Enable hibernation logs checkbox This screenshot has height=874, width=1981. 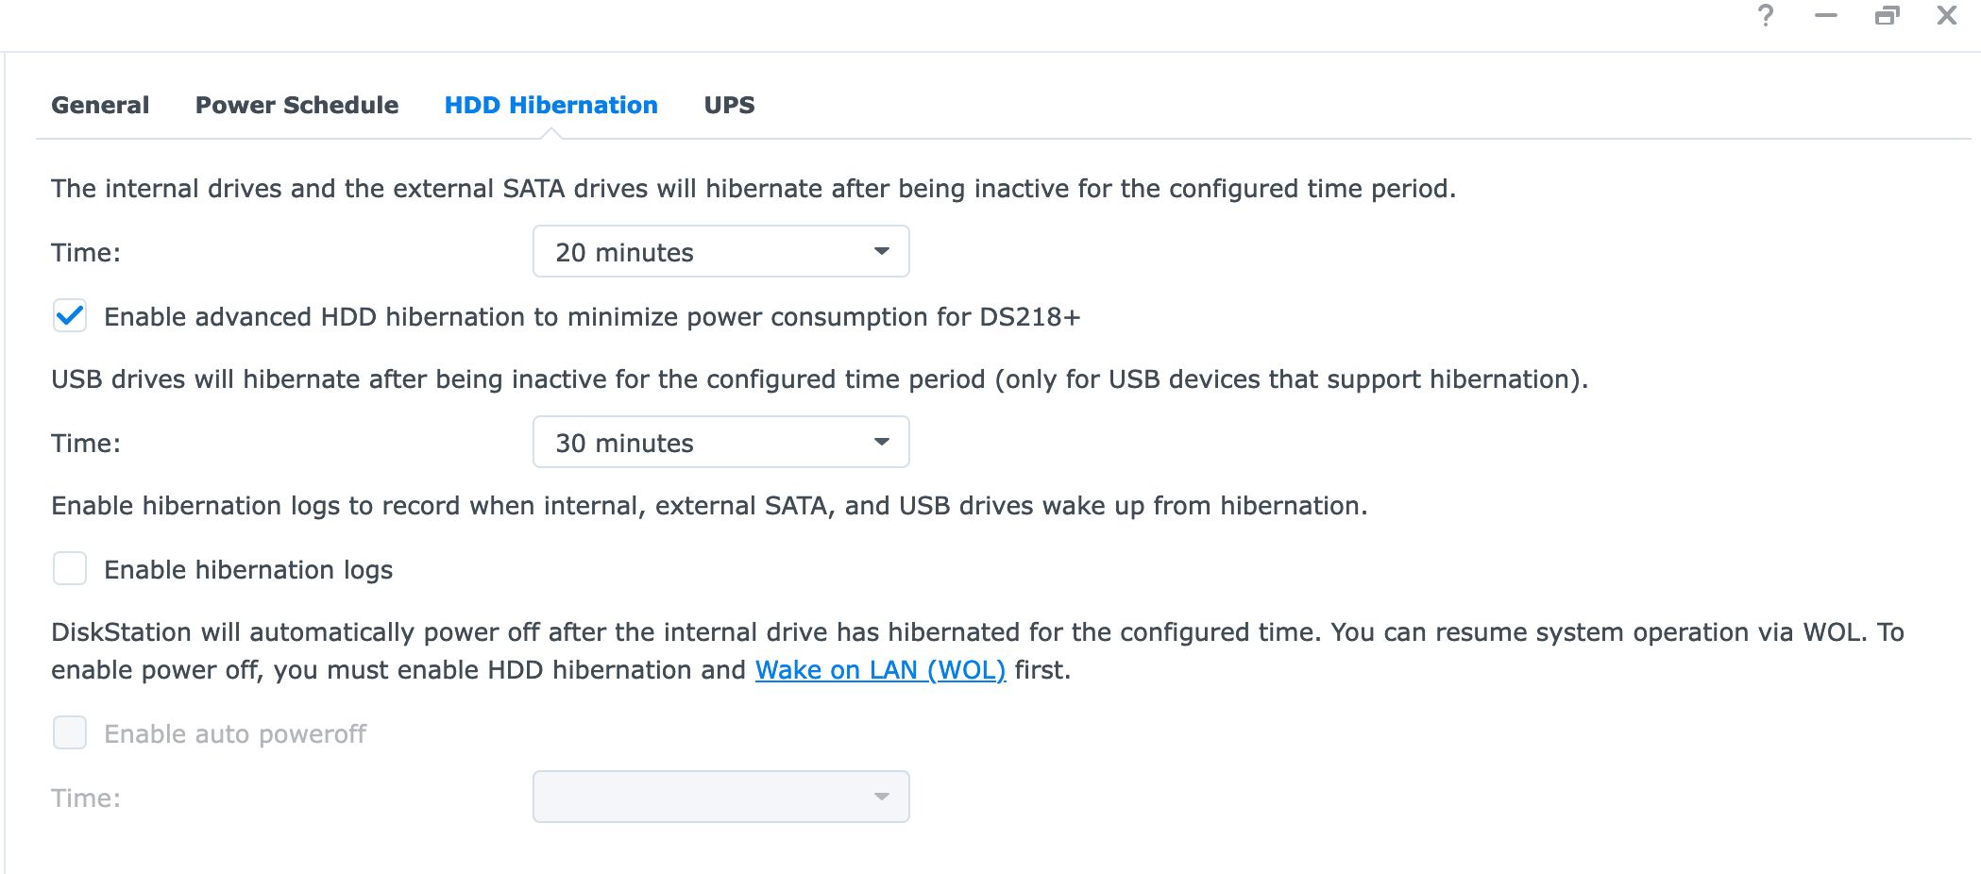70,569
